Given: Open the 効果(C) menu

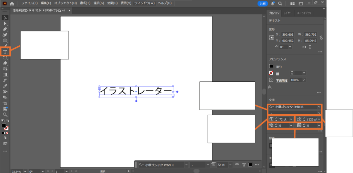Looking at the screenshot, I should click(x=112, y=3).
